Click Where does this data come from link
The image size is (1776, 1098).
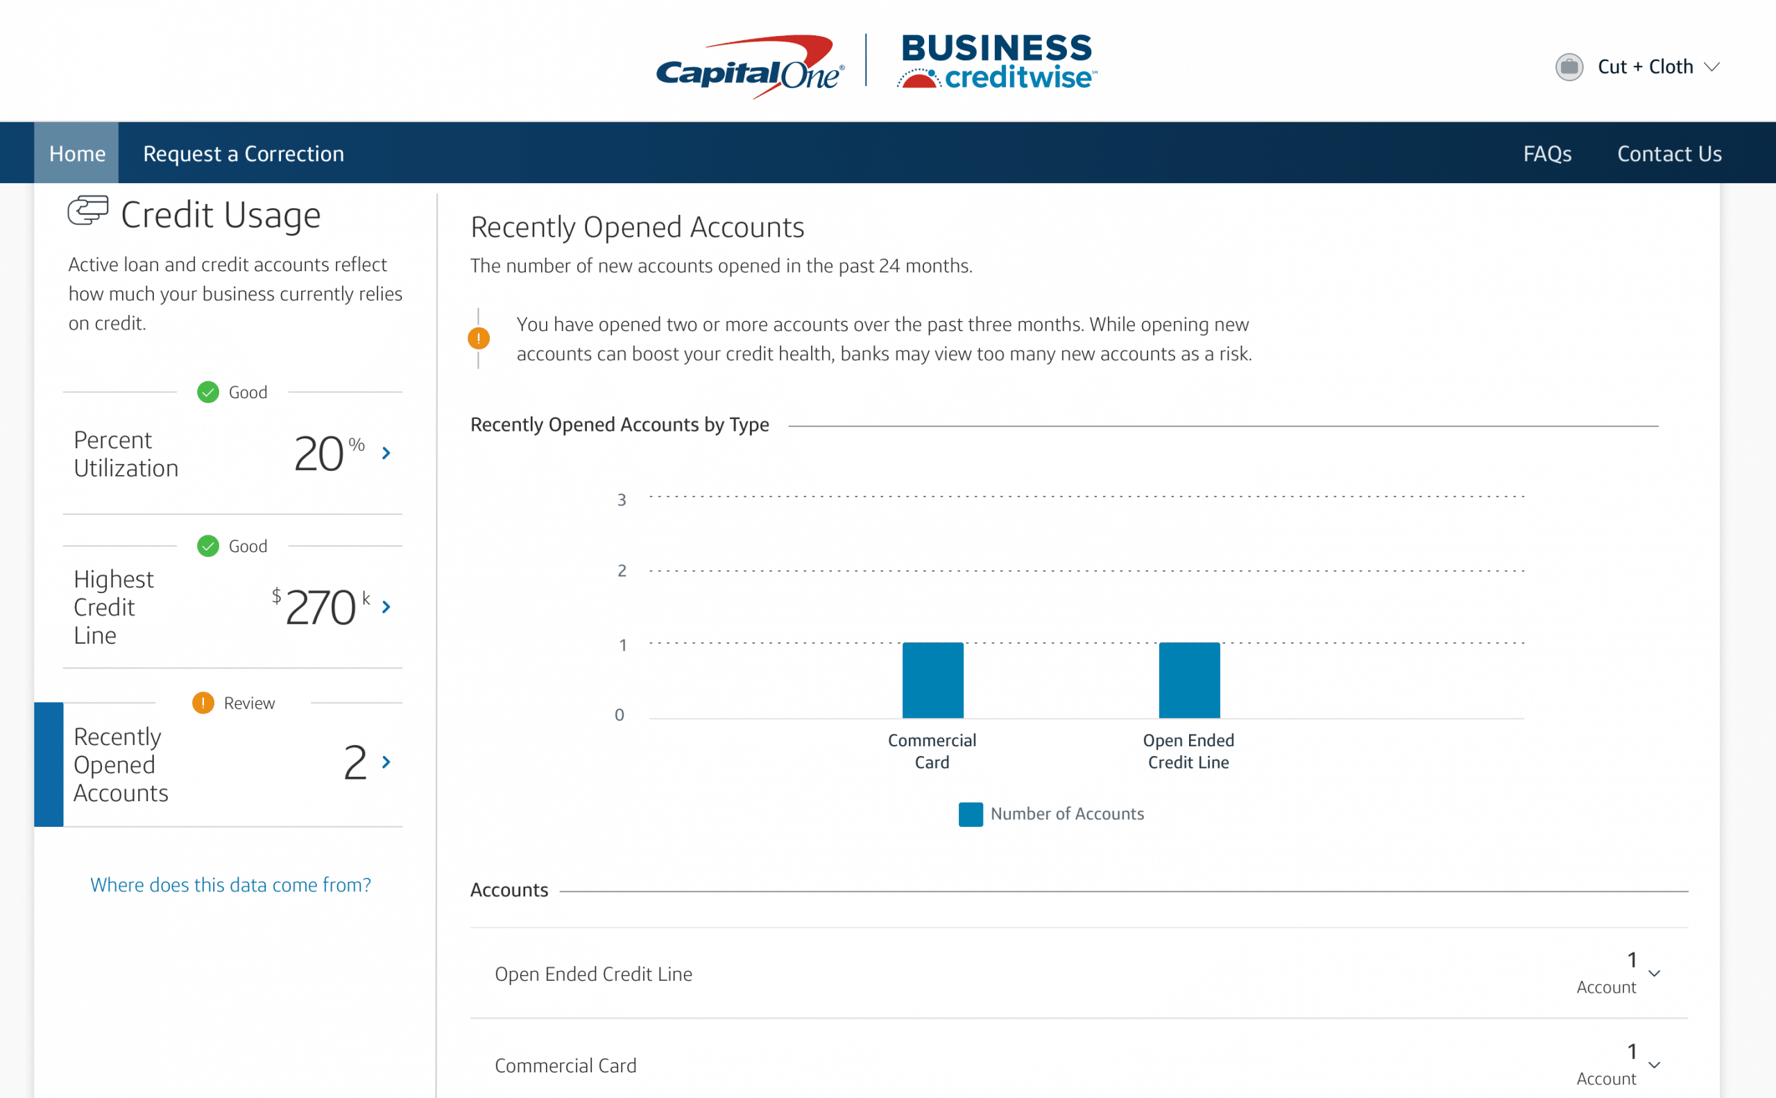pos(230,884)
